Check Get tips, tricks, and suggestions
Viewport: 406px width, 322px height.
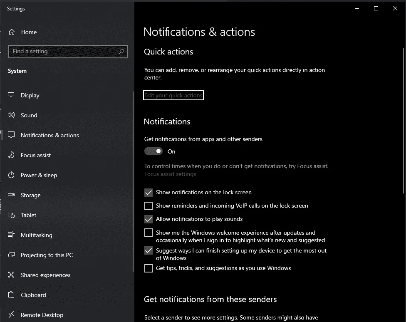tap(149, 268)
